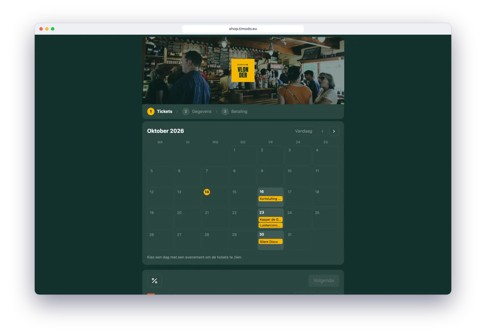Click the Oktober 2026 heading
Viewport: 486px width, 335px height.
pyautogui.click(x=166, y=131)
